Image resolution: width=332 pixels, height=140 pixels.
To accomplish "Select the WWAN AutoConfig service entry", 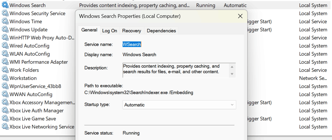I will pos(31,94).
